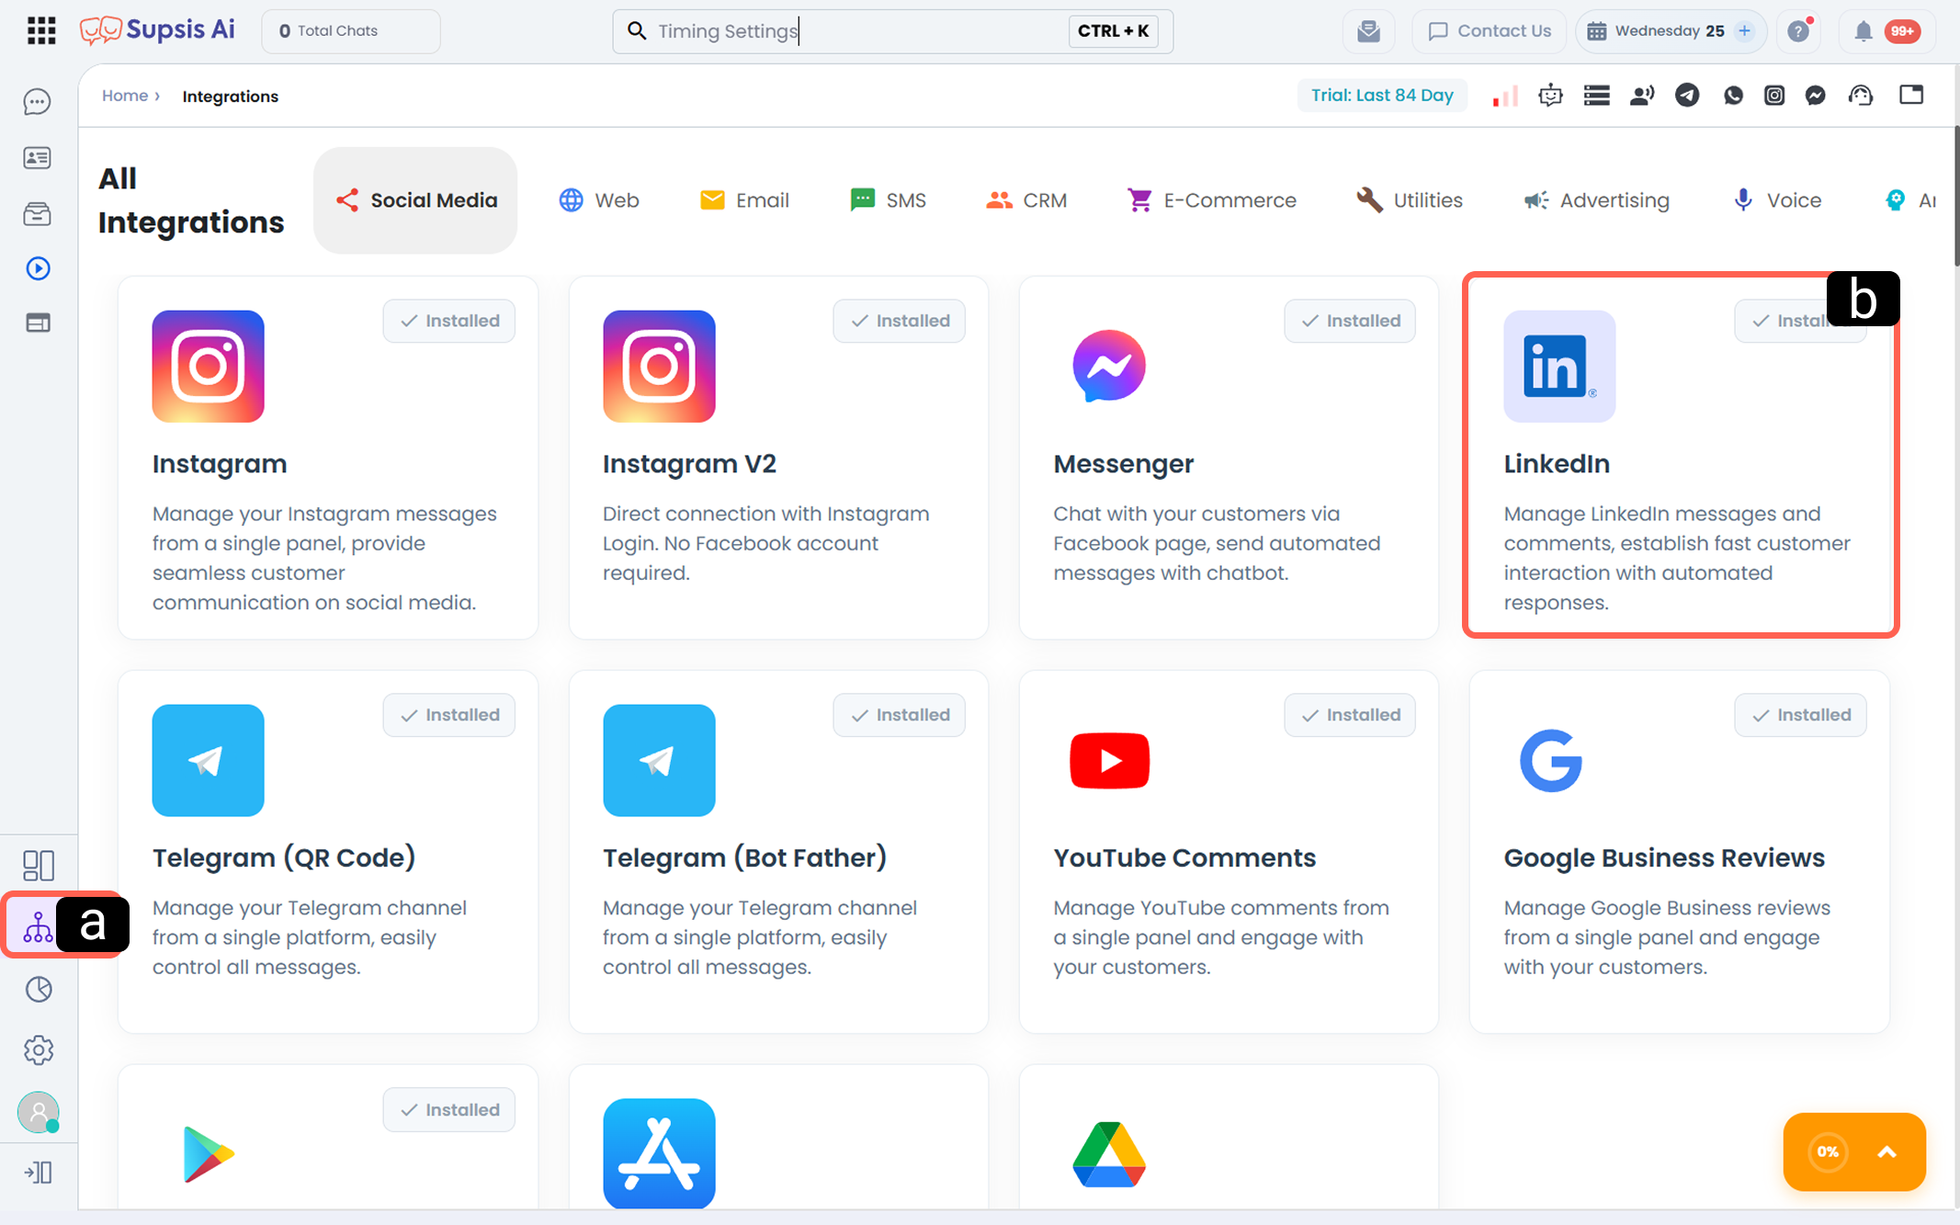This screenshot has height=1225, width=1960.
Task: Open the Voice integrations tab
Action: click(1776, 200)
